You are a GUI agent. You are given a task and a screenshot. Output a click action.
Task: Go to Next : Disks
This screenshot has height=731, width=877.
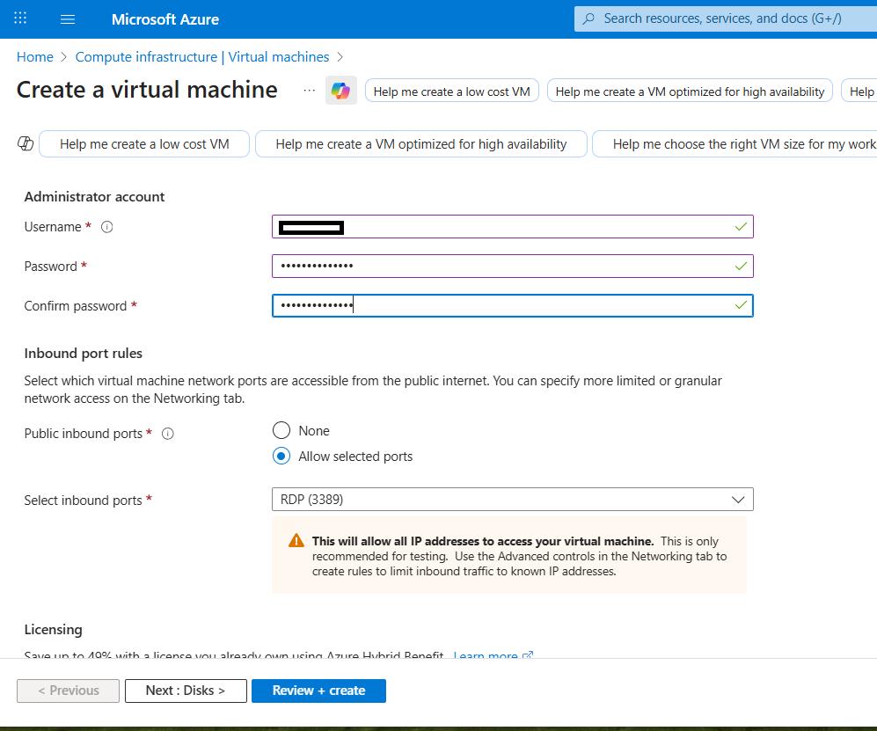pyautogui.click(x=186, y=691)
